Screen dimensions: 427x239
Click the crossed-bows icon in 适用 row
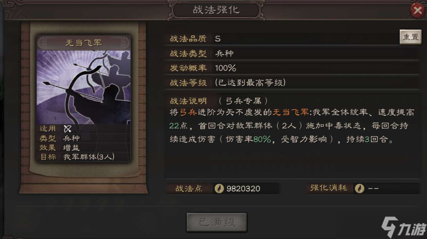click(x=68, y=129)
